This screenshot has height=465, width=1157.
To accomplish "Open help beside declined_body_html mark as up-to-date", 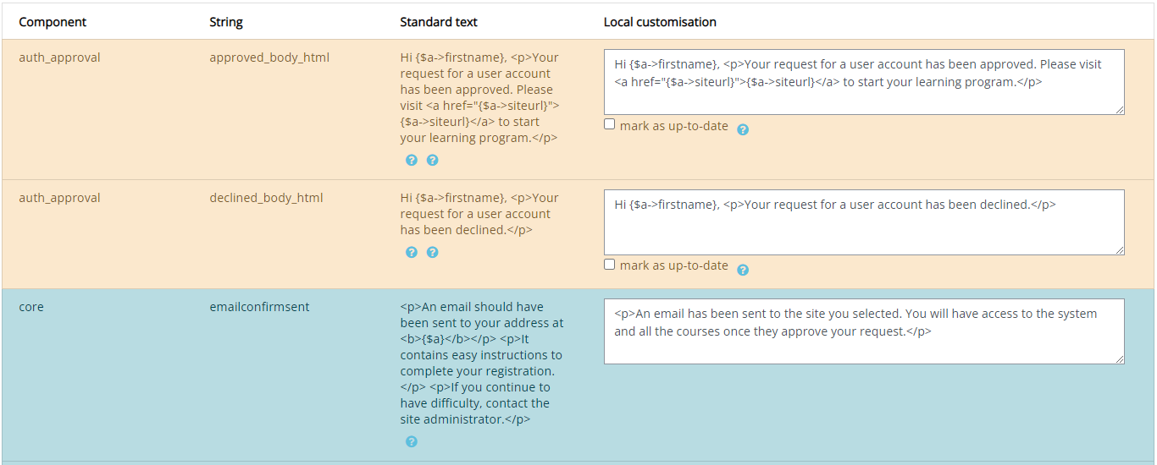I will tap(743, 270).
